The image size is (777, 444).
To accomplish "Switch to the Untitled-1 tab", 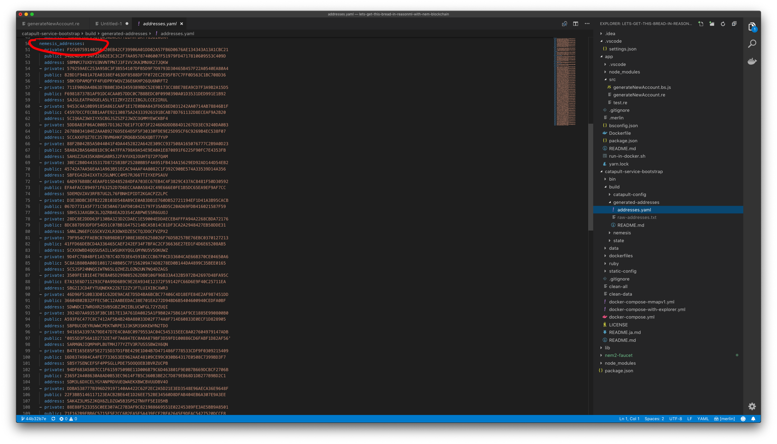I will tap(111, 24).
